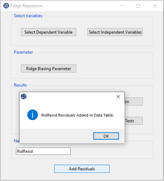Set the Ridge Biasing Parameter
Viewport: 164px width, 181px height.
[x=48, y=69]
